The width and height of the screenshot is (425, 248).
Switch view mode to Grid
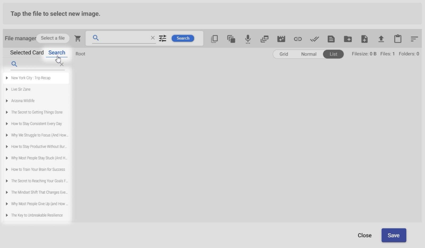coord(284,54)
